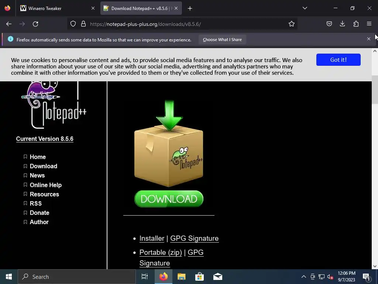Image resolution: width=378 pixels, height=284 pixels.
Task: Open Online Help in the sidebar
Action: coord(45,185)
